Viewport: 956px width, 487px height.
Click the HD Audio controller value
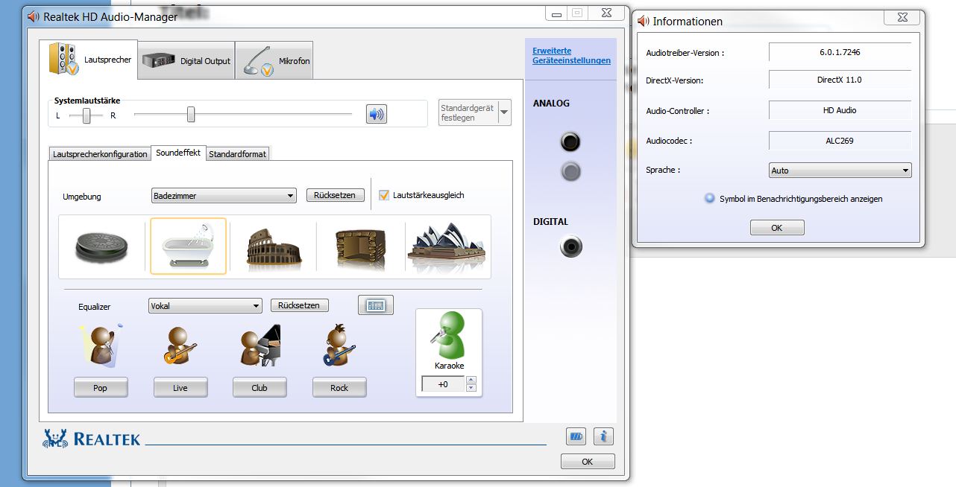tap(840, 110)
